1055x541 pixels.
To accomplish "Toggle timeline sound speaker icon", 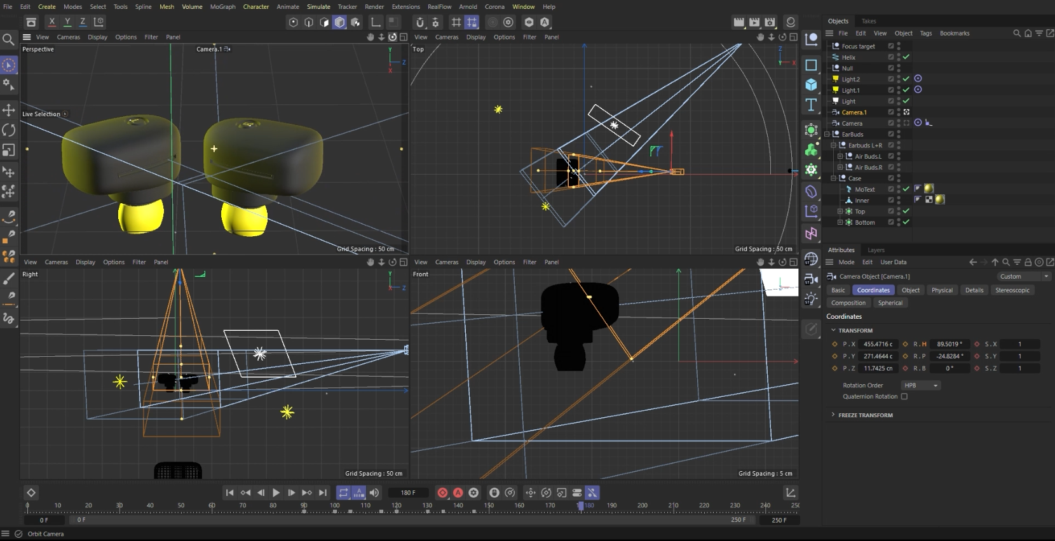I will point(374,493).
